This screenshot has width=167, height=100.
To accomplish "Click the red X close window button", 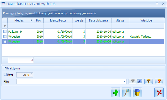I will click(159, 92).
